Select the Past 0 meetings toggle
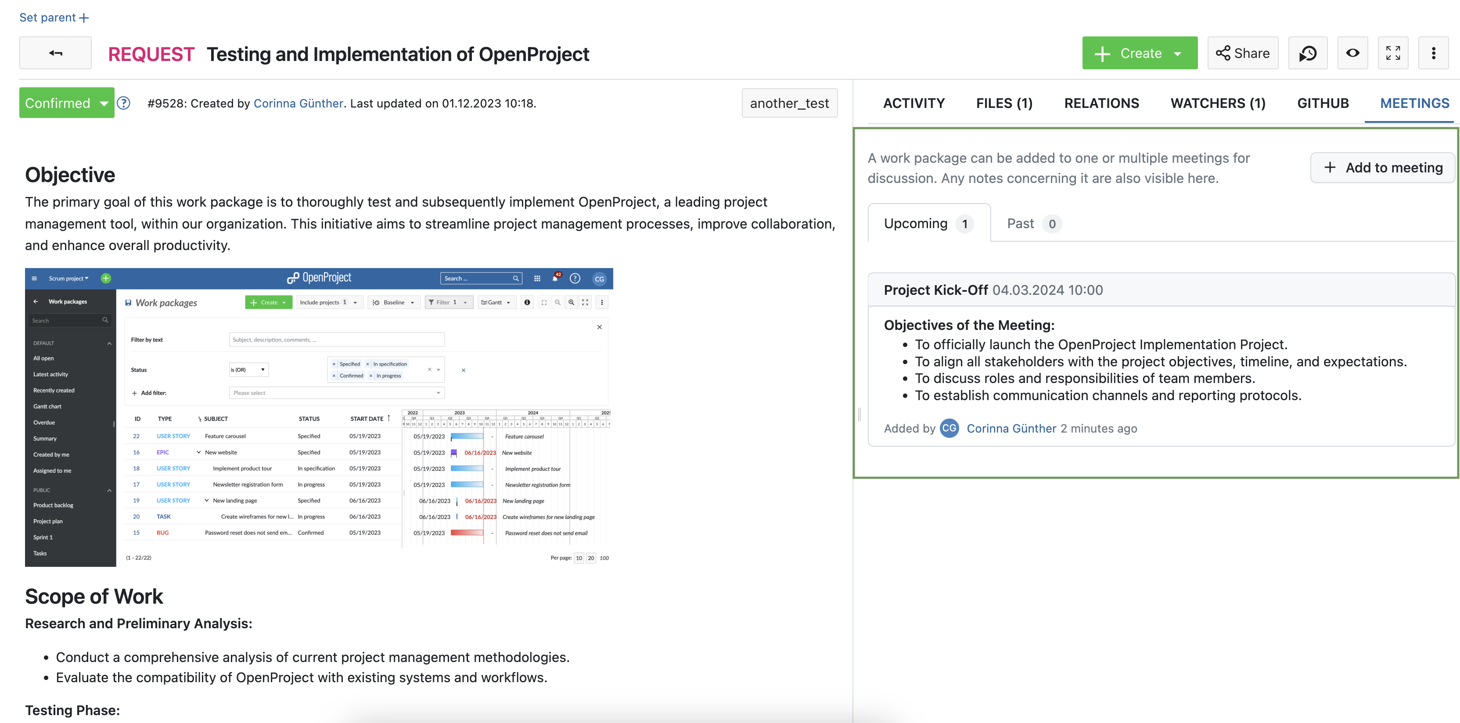The width and height of the screenshot is (1460, 723). coord(1032,222)
